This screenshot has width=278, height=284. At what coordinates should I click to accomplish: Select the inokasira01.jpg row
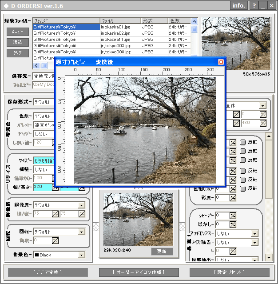[111, 27]
